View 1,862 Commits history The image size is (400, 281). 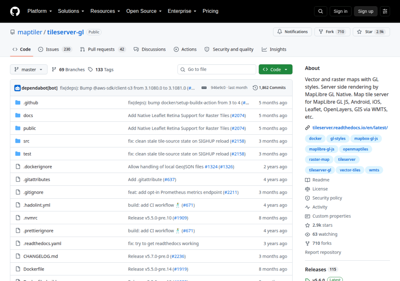click(x=269, y=88)
